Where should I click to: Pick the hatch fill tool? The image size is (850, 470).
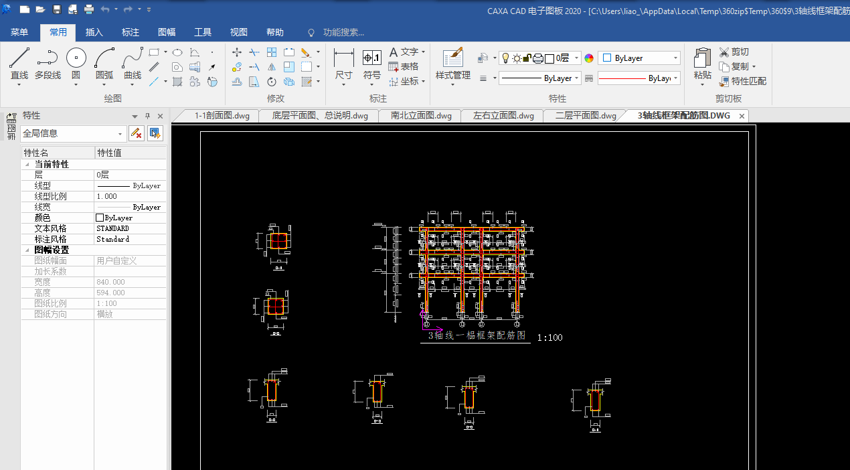click(177, 82)
